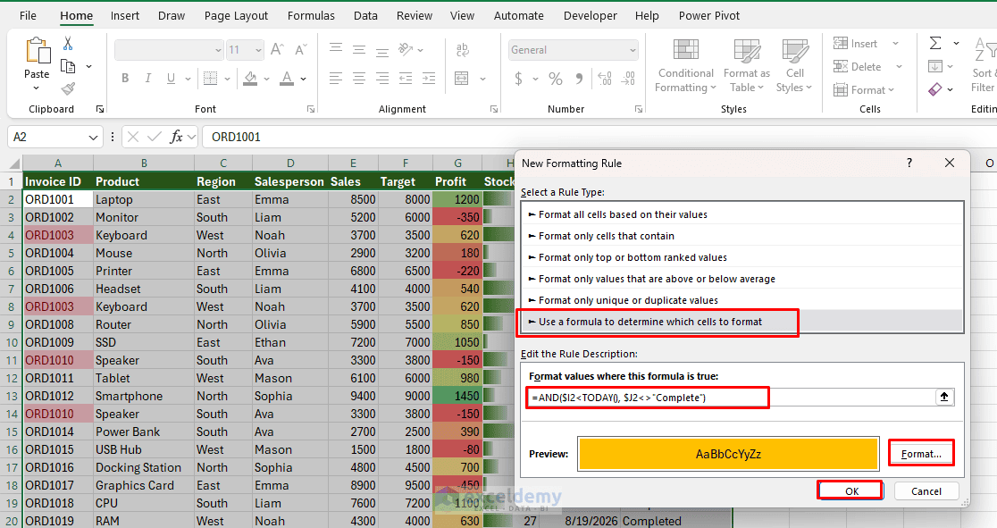Click the Center horizontal alignment icon
The width and height of the screenshot is (997, 528).
[x=359, y=79]
